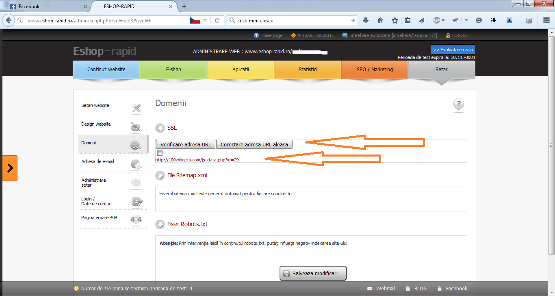The width and height of the screenshot is (555, 296).
Task: Select Design website in sidebar
Action: coord(113,125)
